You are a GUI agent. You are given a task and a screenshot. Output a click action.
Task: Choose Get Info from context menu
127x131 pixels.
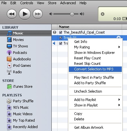pos(95,42)
